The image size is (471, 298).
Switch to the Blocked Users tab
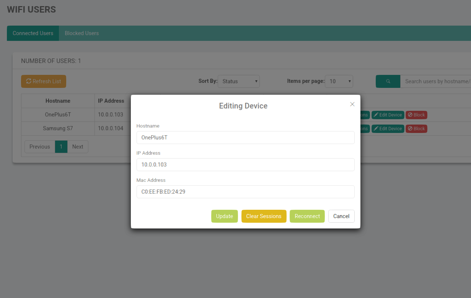pyautogui.click(x=81, y=33)
